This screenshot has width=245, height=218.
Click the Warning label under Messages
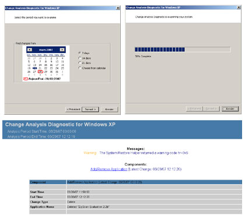click(x=90, y=153)
